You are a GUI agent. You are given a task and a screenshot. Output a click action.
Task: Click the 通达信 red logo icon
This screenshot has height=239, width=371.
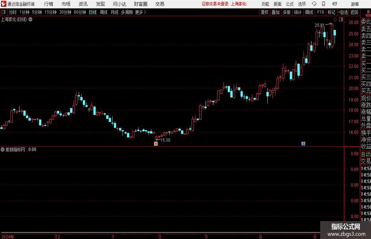click(x=4, y=4)
